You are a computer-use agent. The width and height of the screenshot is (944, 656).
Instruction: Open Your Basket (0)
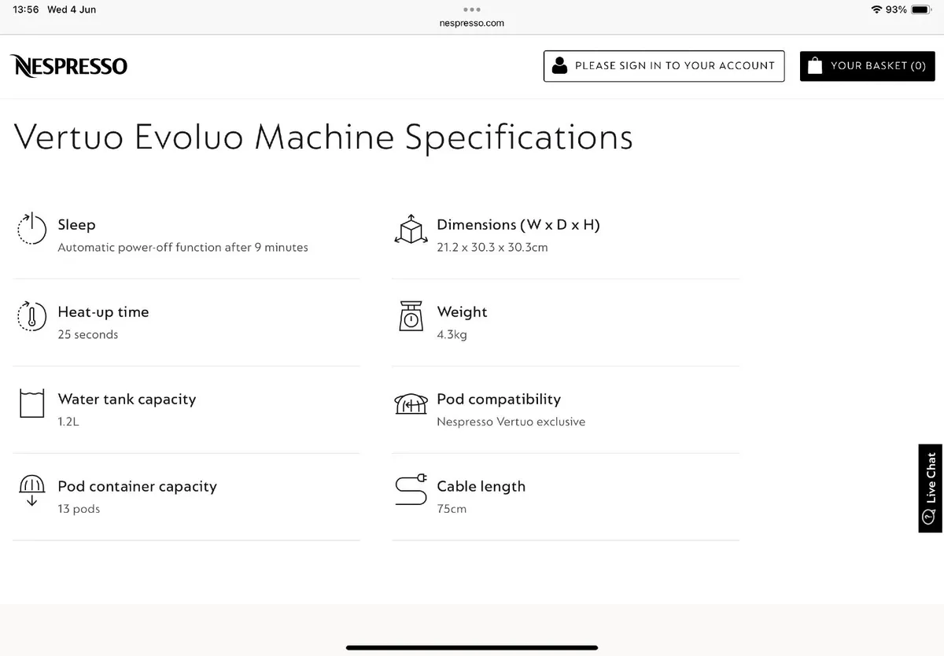868,66
